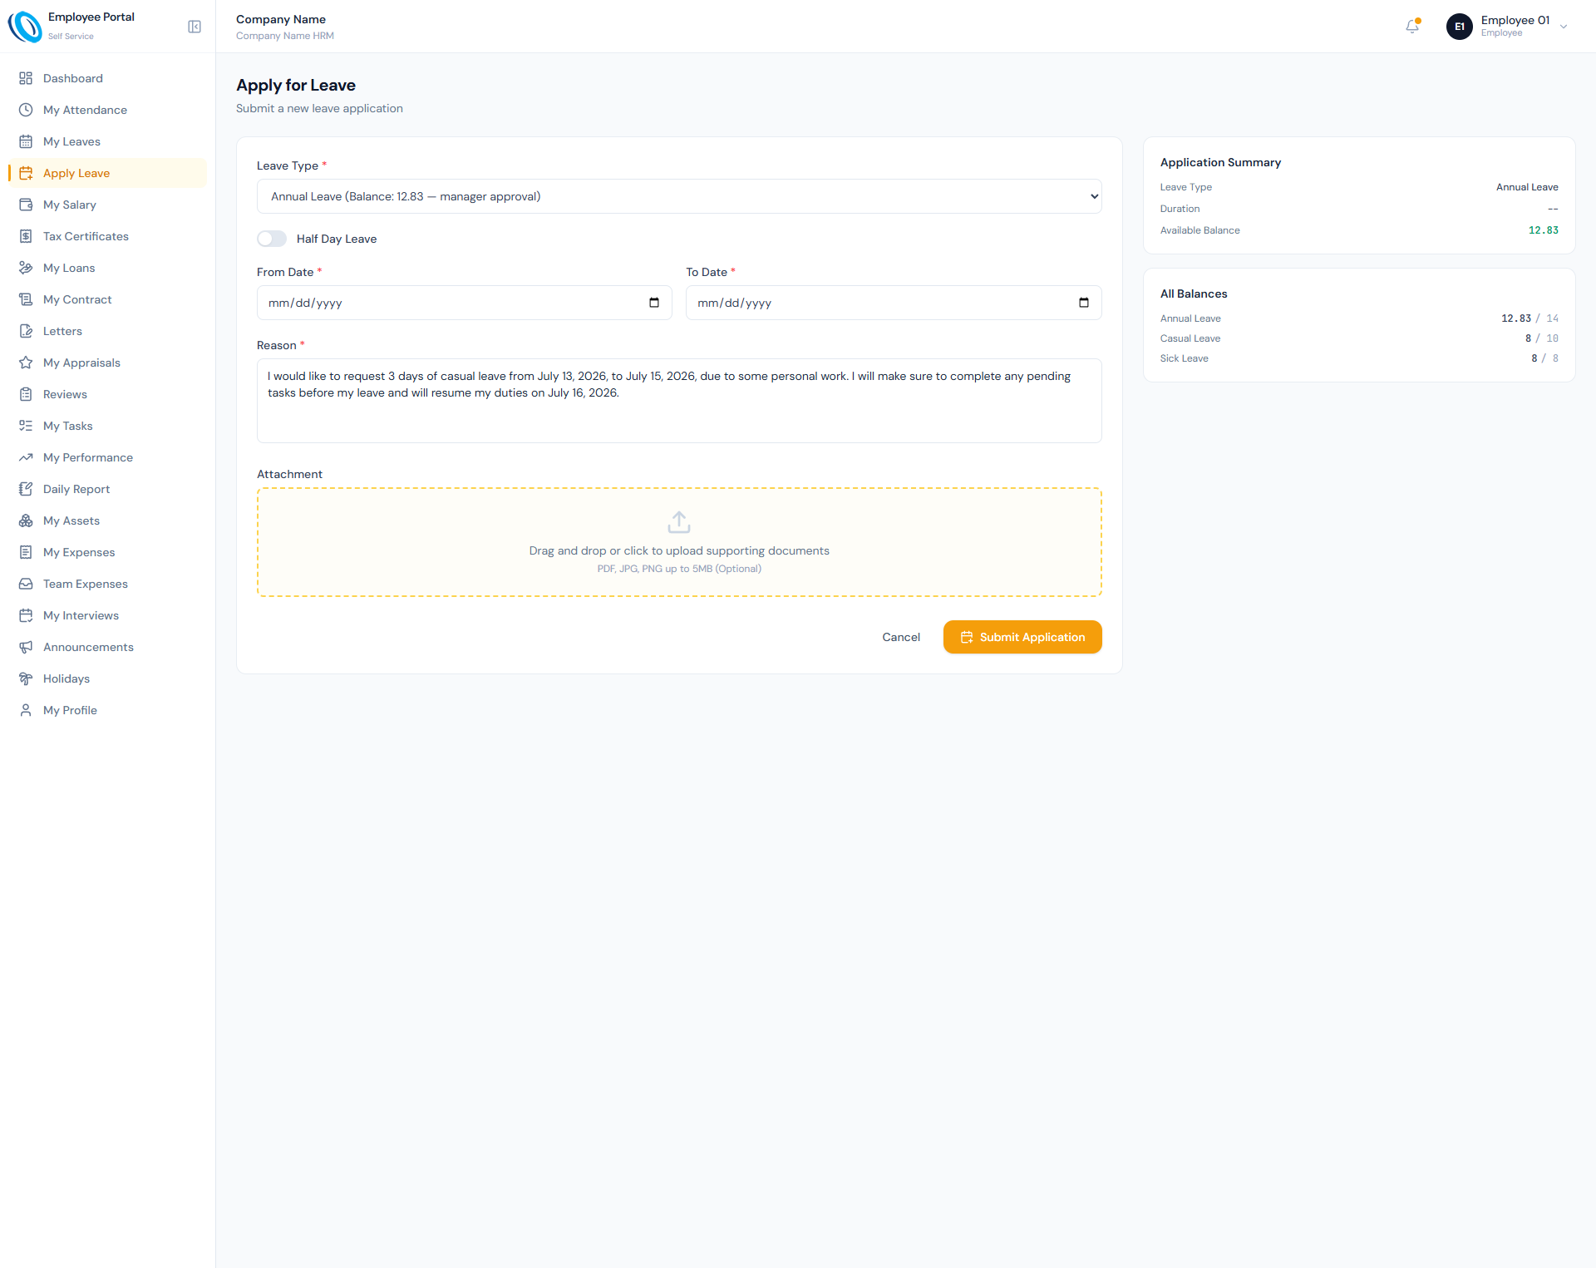Click the My Performance trending icon
The width and height of the screenshot is (1596, 1268).
pyautogui.click(x=26, y=457)
